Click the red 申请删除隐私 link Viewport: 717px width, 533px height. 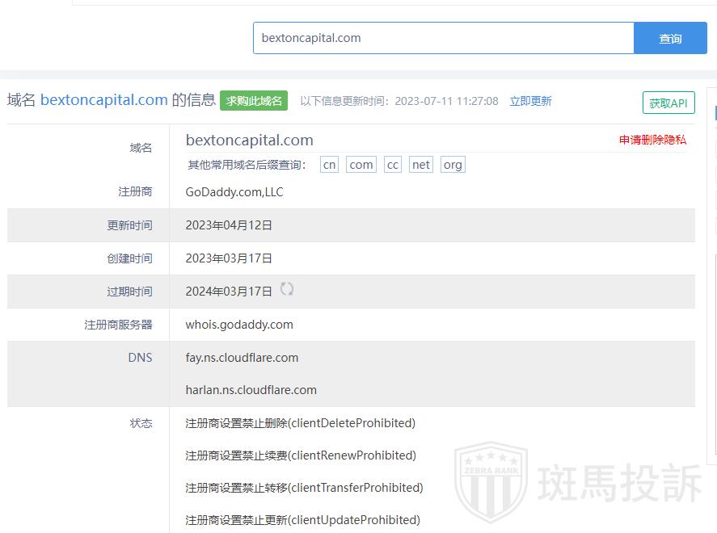pyautogui.click(x=652, y=140)
